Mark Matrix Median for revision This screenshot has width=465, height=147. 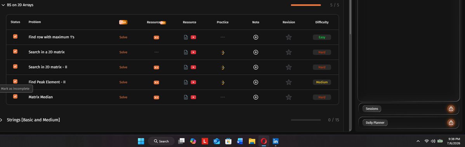point(288,97)
